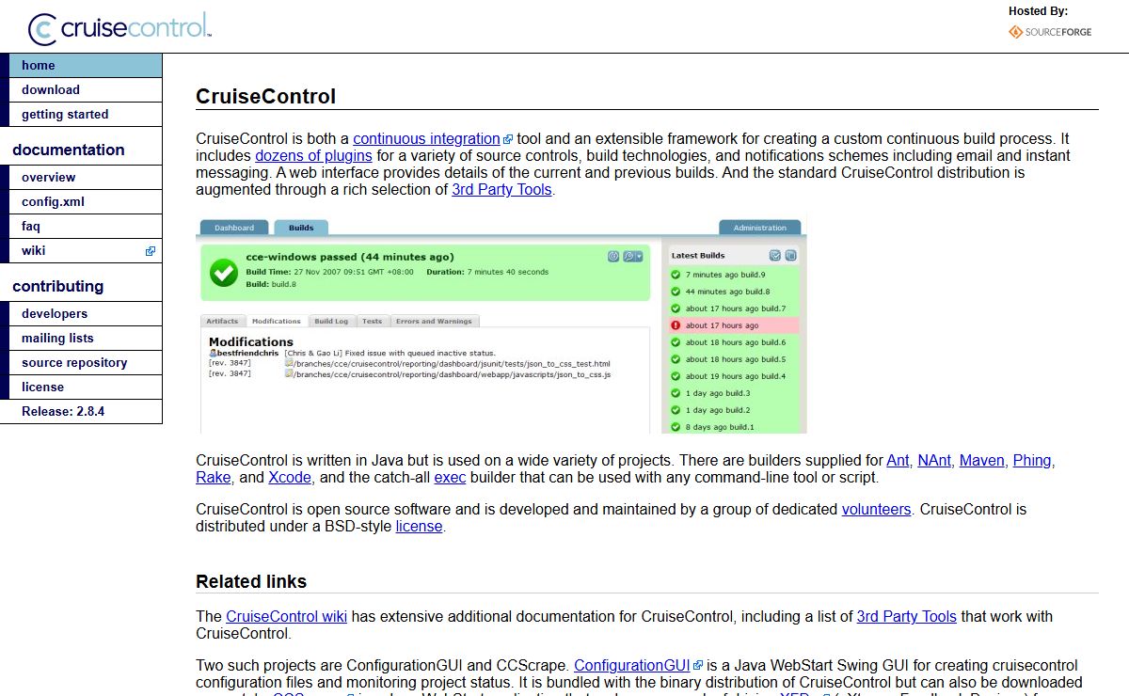This screenshot has width=1129, height=696.
Task: Navigate to config.xml documentation in sidebar
Action: point(54,202)
